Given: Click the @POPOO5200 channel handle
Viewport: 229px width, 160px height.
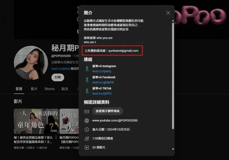Looking at the screenshot, I should [x=61, y=56].
